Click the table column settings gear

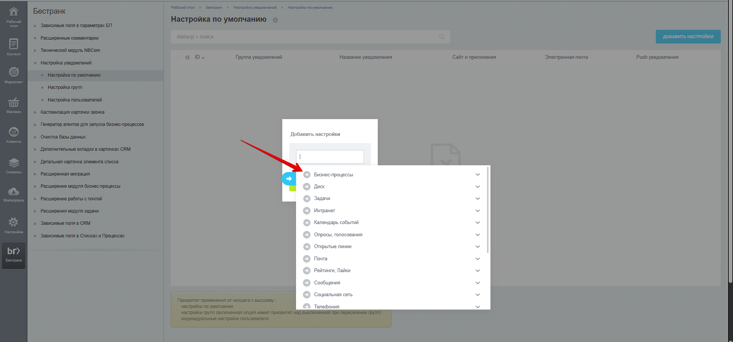point(187,57)
